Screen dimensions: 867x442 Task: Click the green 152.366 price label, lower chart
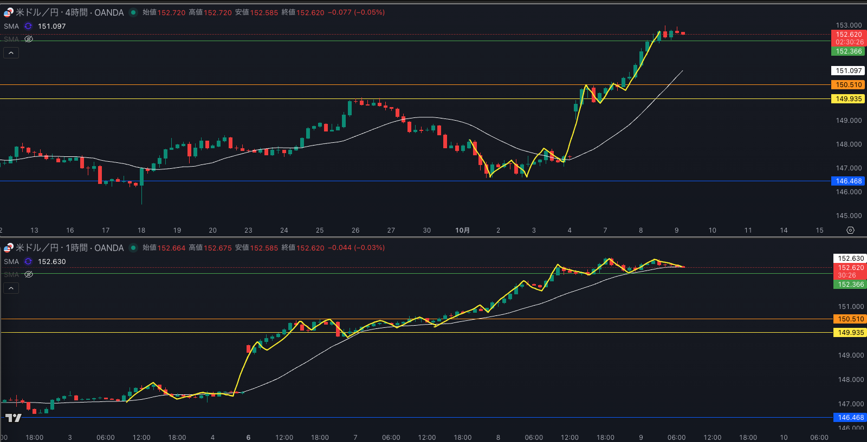pyautogui.click(x=850, y=285)
